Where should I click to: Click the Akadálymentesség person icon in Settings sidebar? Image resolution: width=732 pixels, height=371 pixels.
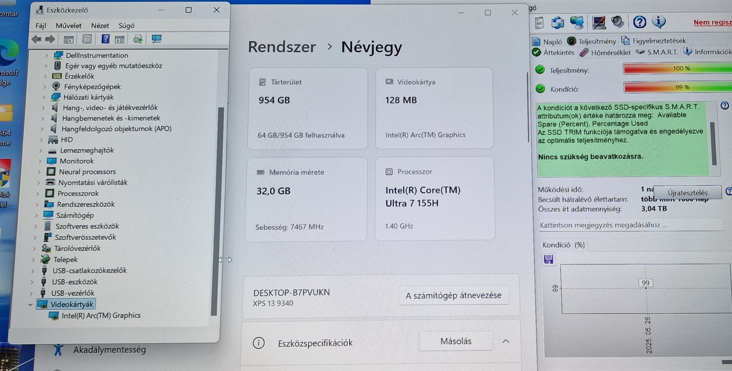(58, 350)
